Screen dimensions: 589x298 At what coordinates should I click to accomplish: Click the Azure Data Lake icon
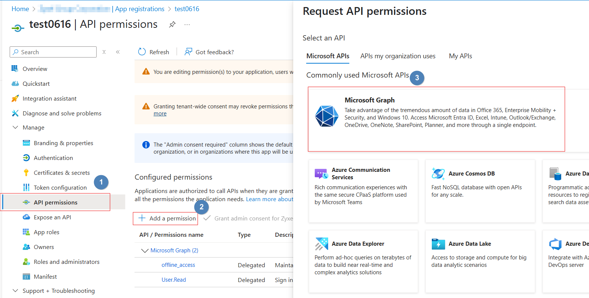pyautogui.click(x=438, y=244)
